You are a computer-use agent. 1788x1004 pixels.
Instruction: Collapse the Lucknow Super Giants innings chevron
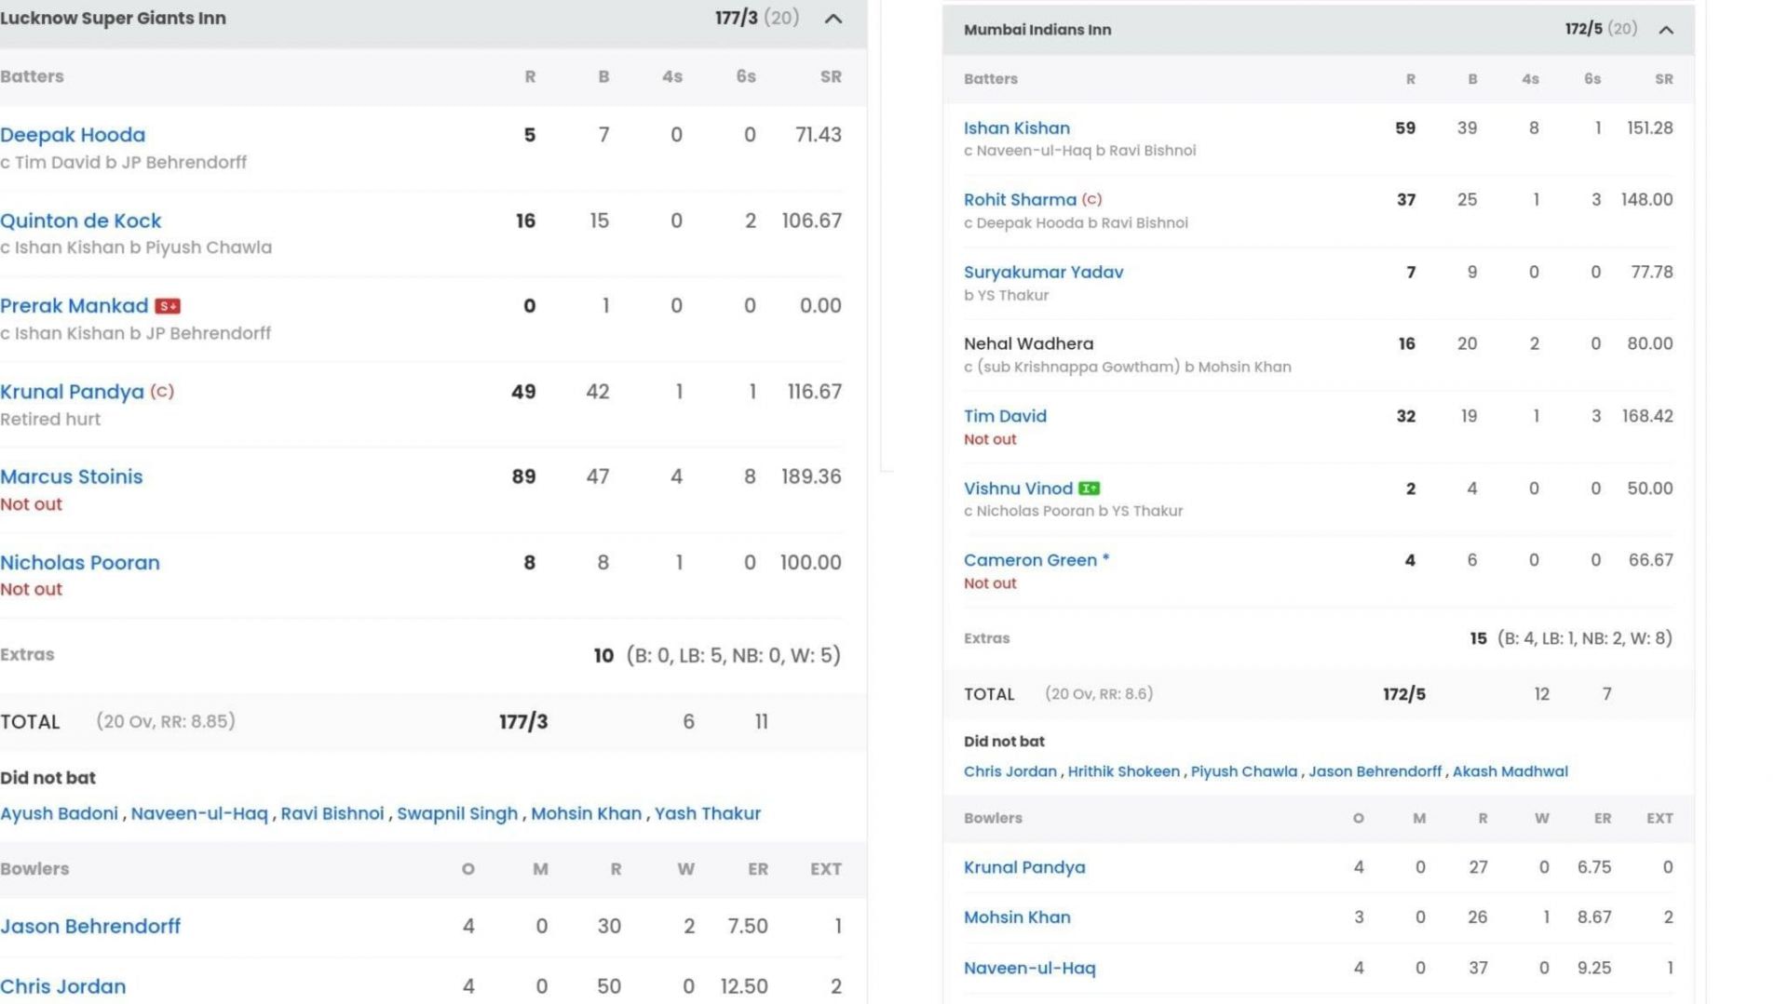tap(833, 19)
